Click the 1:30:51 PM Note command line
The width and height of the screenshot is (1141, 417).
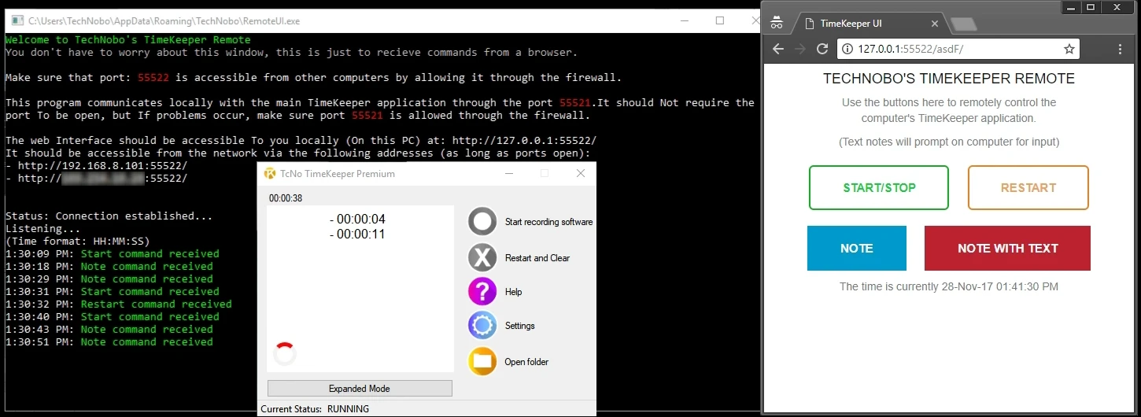tap(109, 341)
